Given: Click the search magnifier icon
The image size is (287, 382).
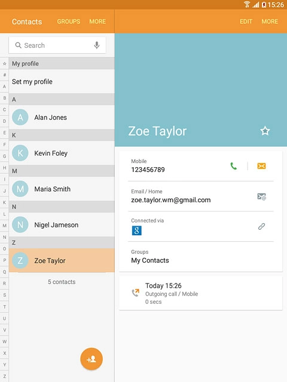Looking at the screenshot, I should [x=18, y=45].
